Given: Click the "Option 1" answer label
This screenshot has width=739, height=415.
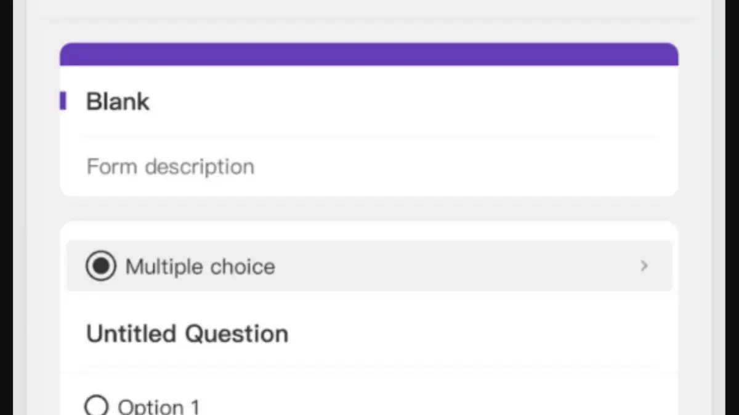Looking at the screenshot, I should click(x=159, y=407).
